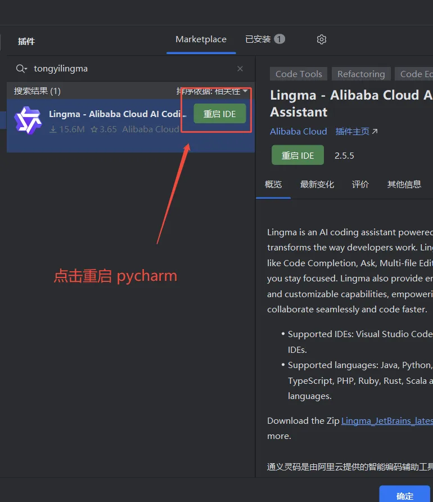Open the 排序依据 sort dropdown

coord(212,91)
